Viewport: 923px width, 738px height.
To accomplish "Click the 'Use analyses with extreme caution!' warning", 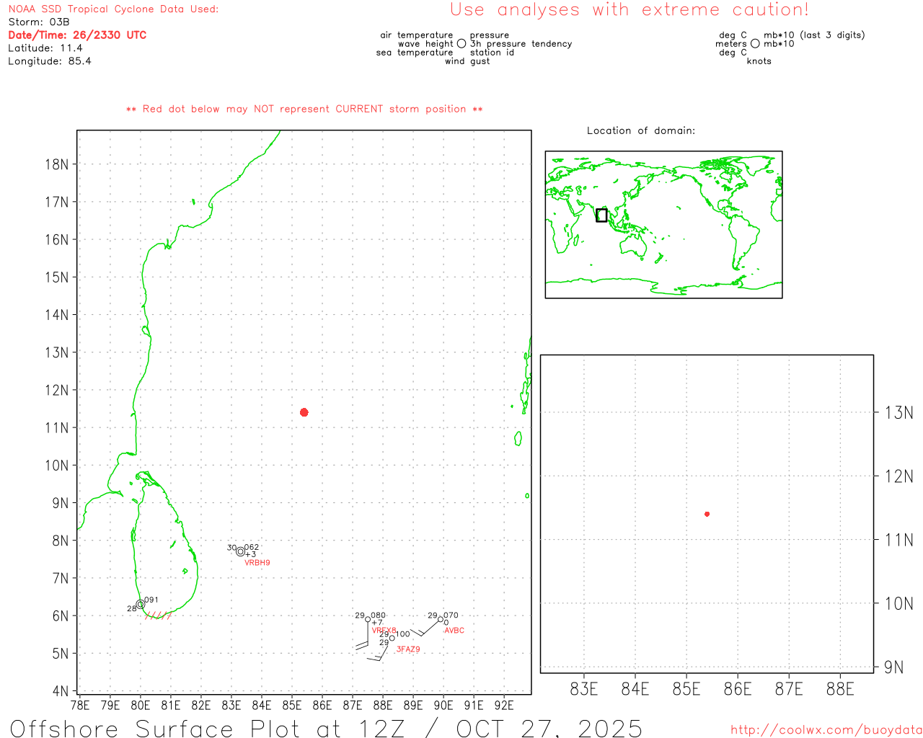I will pyautogui.click(x=629, y=10).
